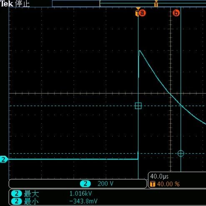Select channel 2 ground reference marker
206x206 pixels.
pos(4,159)
